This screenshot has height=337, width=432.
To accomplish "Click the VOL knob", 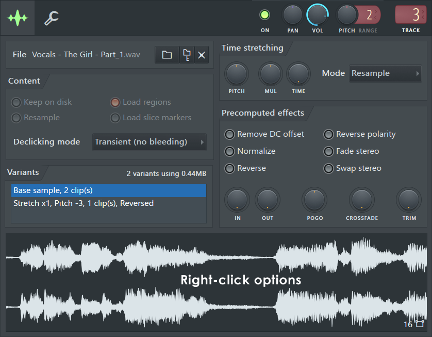I will point(318,15).
